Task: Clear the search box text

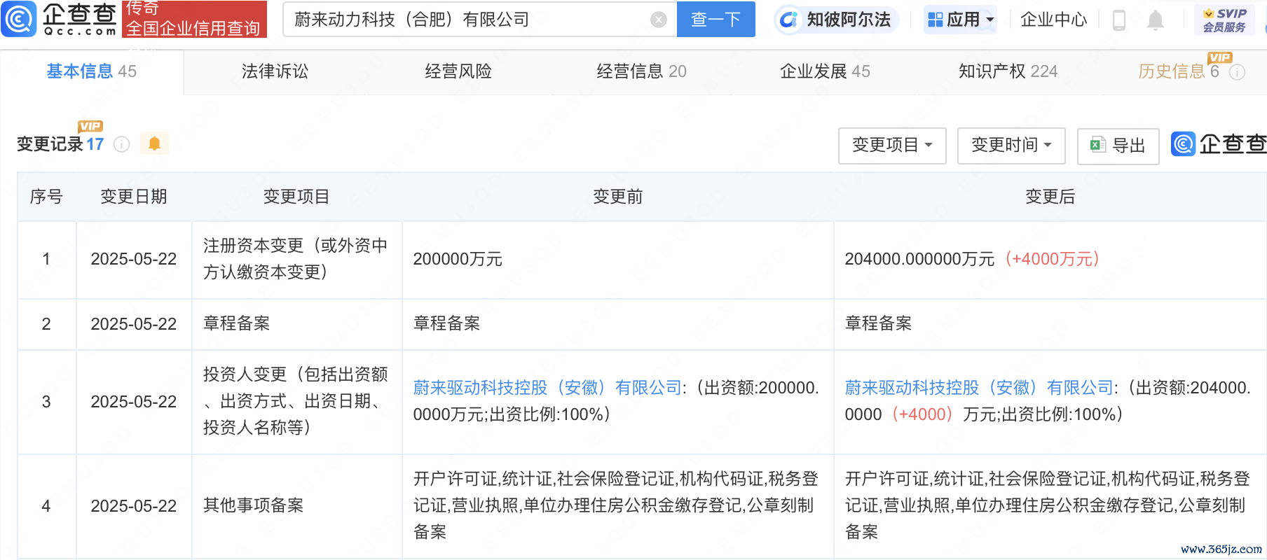Action: [x=658, y=20]
